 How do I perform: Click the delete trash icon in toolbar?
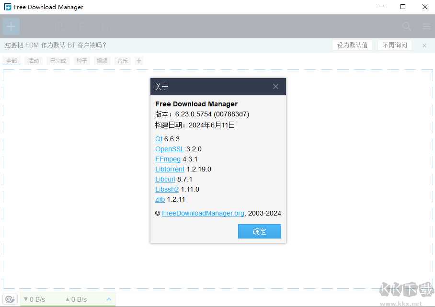[83, 27]
